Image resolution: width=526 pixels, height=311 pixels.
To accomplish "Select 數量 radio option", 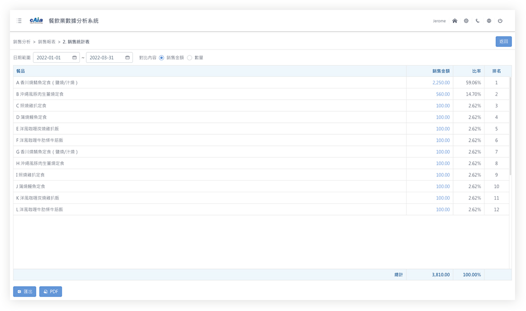I will point(189,57).
